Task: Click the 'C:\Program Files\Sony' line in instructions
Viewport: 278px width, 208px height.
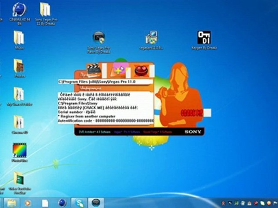Action: [78, 103]
